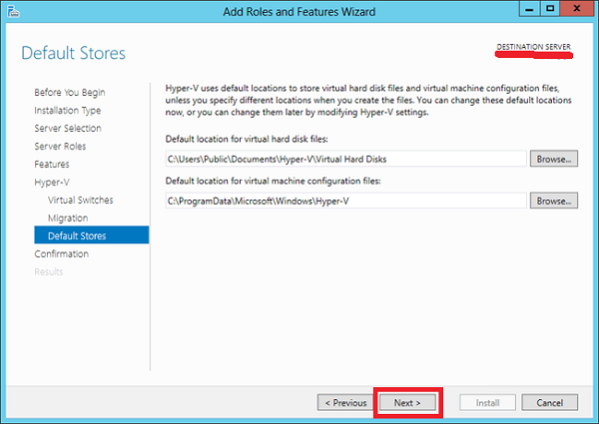This screenshot has height=424, width=599.
Task: Go to Virtual Switches sub-step
Action: [80, 200]
